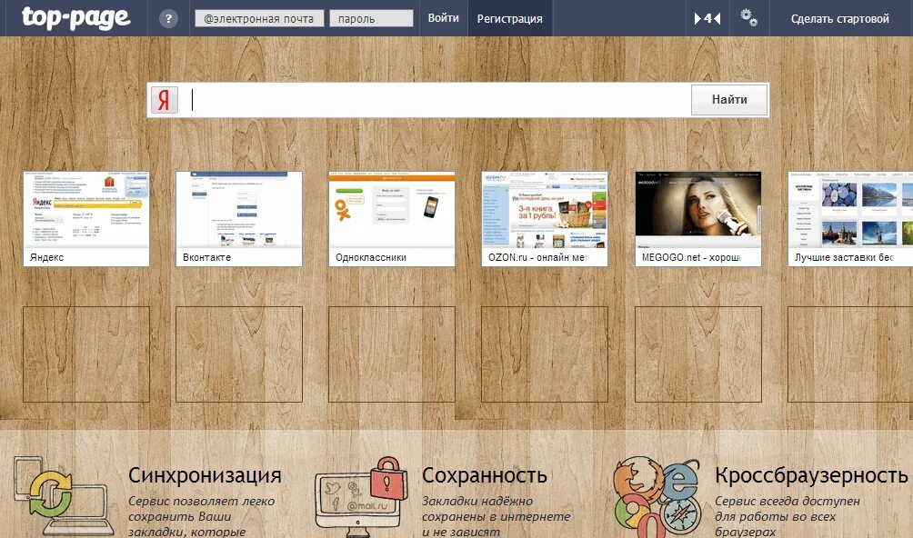Focus the электронная почта email field
The height and width of the screenshot is (538, 913).
(259, 18)
